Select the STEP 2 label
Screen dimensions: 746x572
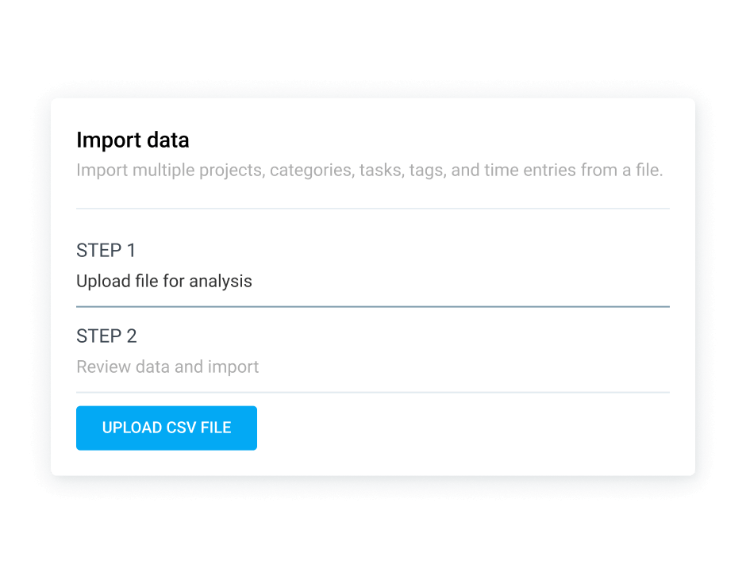106,336
